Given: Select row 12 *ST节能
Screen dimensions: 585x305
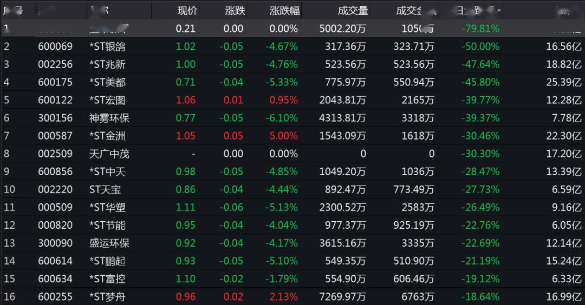Looking at the screenshot, I should 292,225.
